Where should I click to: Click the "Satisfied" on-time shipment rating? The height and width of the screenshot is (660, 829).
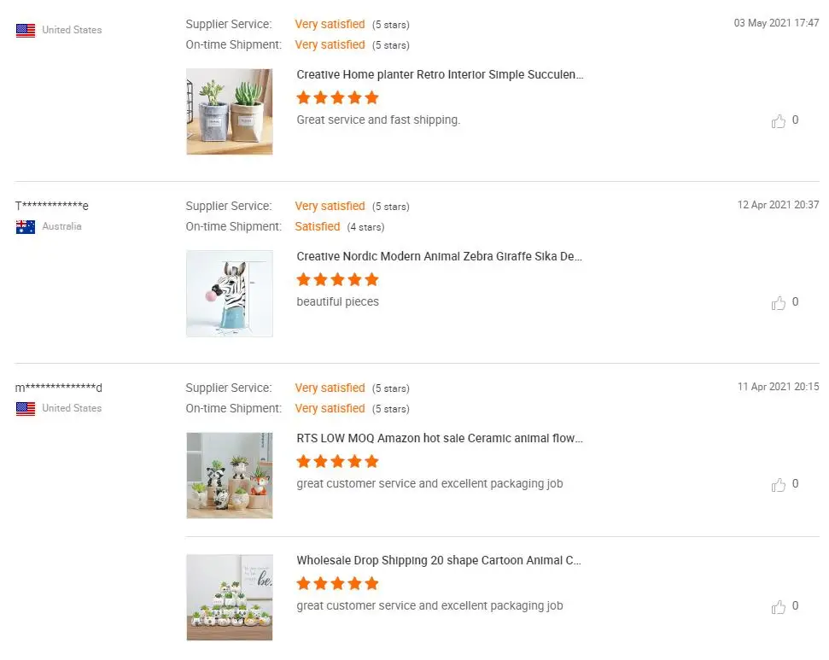318,226
